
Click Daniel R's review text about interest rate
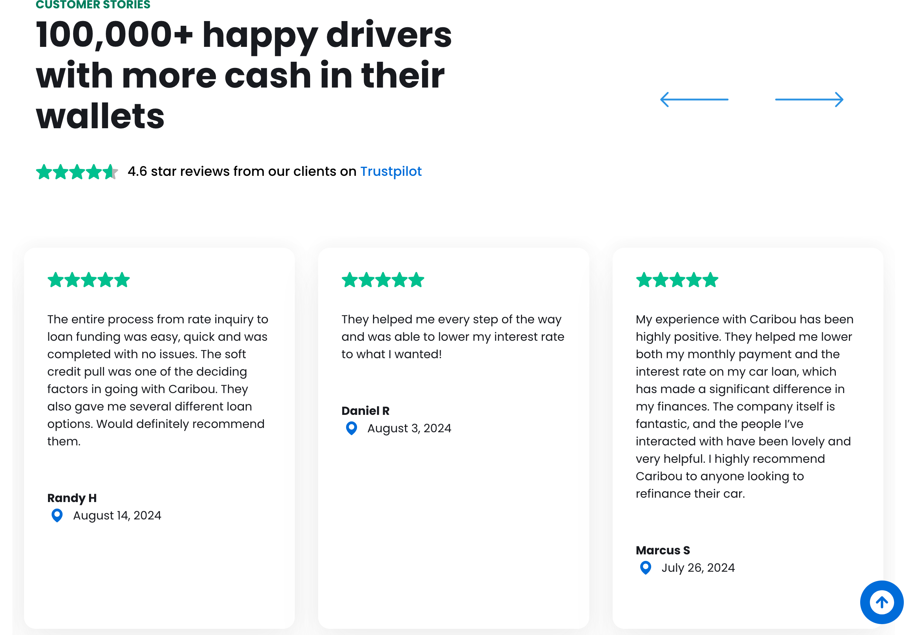point(453,337)
